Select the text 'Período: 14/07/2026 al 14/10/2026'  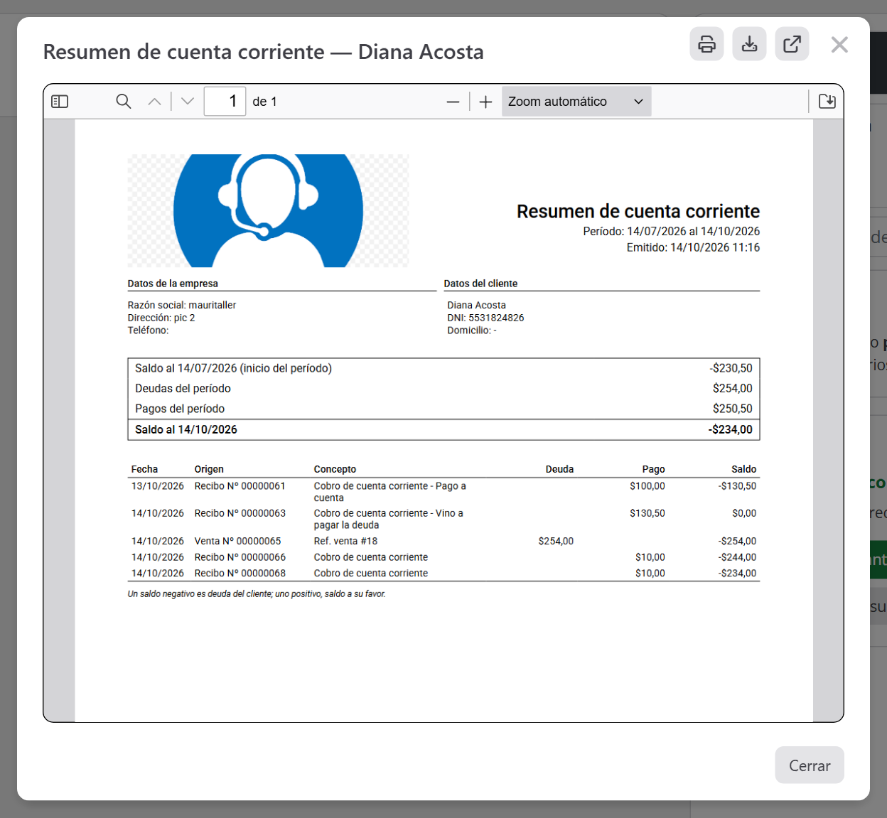click(x=671, y=231)
